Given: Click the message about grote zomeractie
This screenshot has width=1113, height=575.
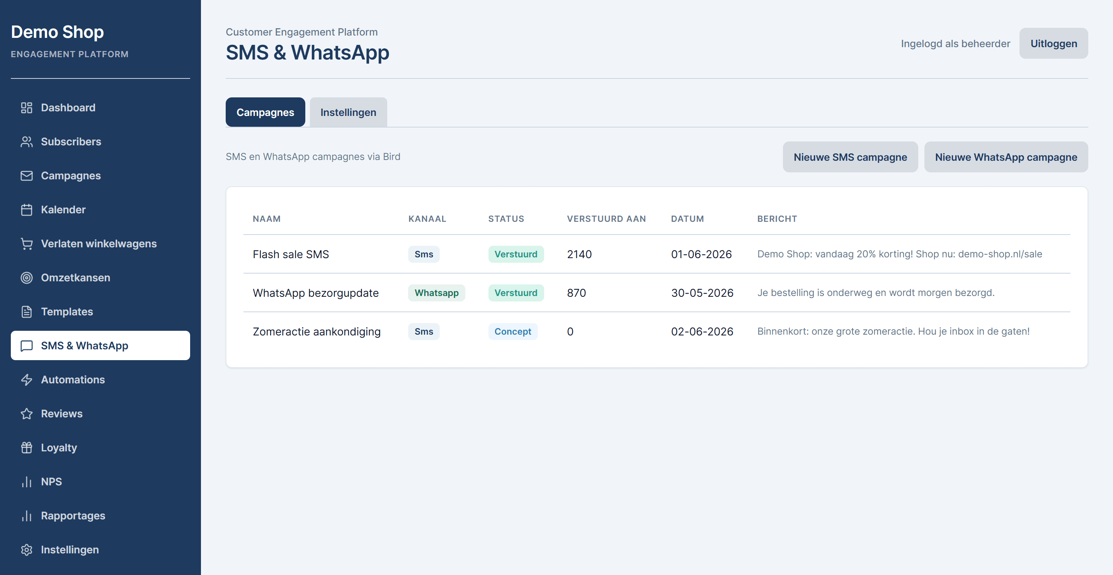Looking at the screenshot, I should [893, 332].
